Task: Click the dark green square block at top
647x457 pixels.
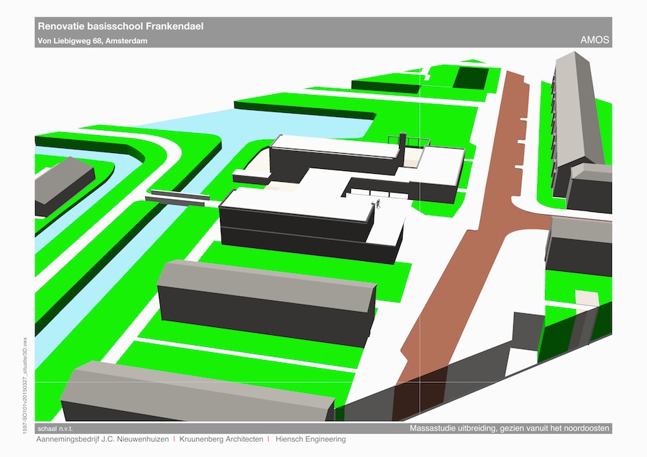Action: [x=470, y=77]
